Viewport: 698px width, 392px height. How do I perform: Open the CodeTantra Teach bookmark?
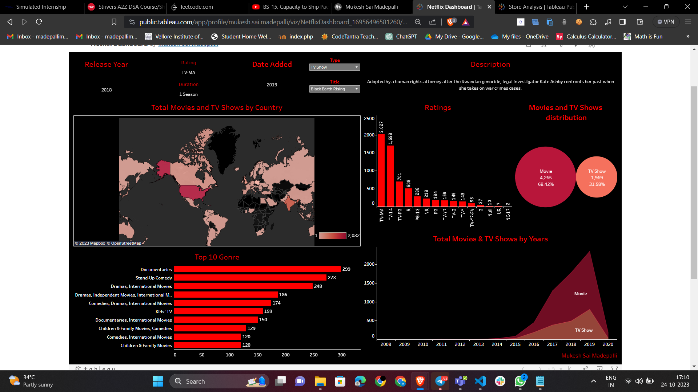pyautogui.click(x=350, y=36)
